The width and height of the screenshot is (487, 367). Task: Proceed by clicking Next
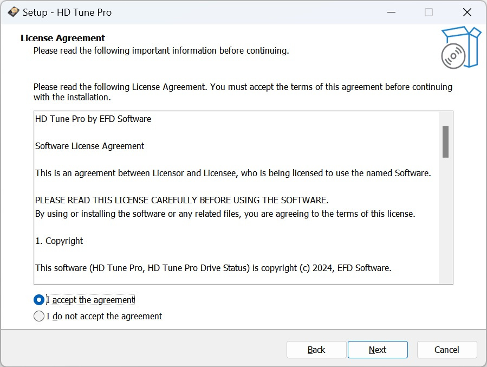point(378,350)
